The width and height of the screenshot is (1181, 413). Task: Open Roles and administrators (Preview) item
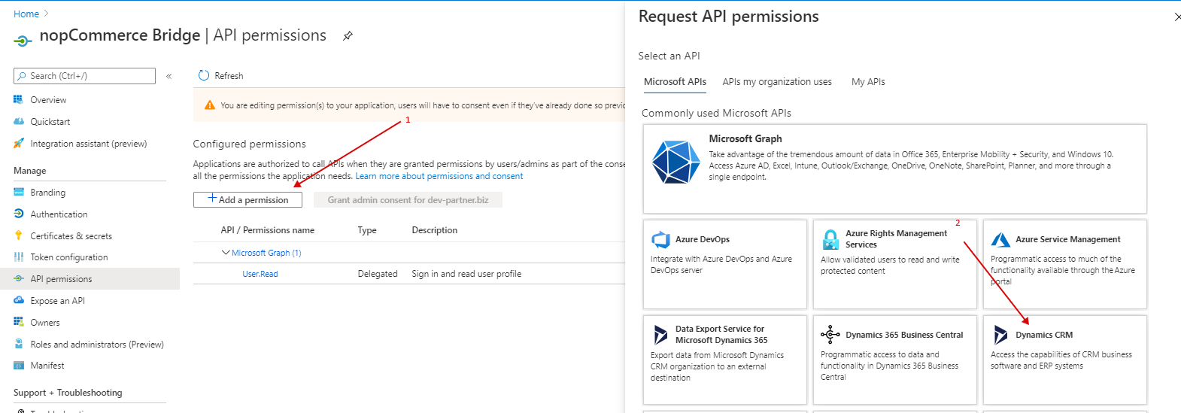pos(96,344)
